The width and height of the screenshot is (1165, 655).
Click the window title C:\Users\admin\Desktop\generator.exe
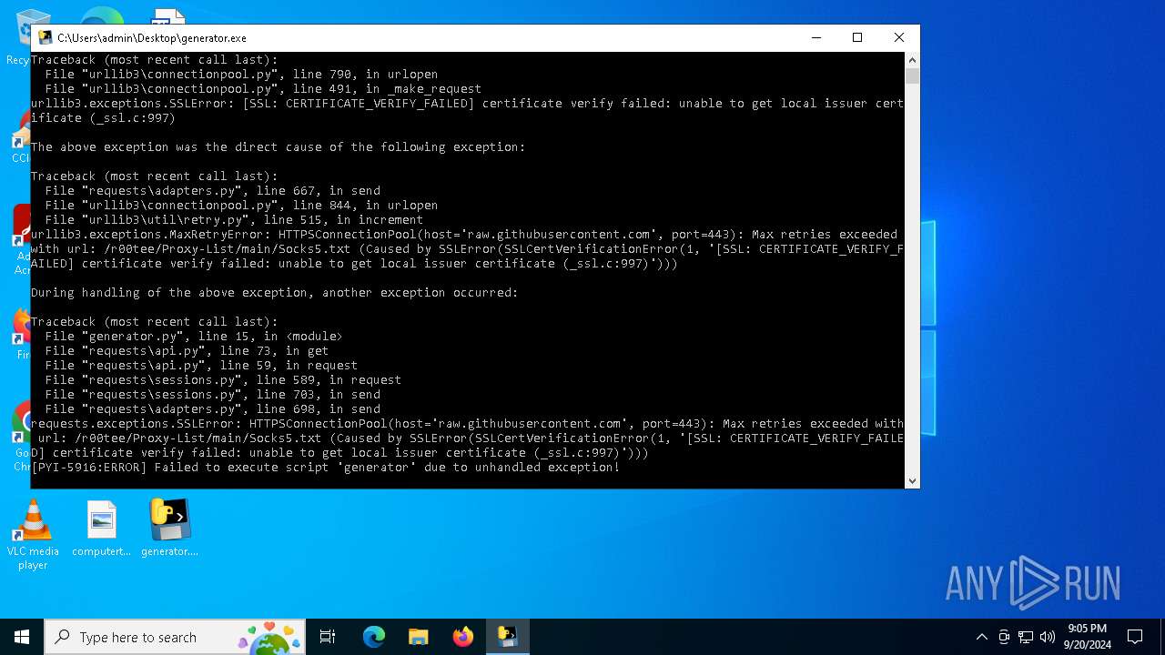coord(152,37)
